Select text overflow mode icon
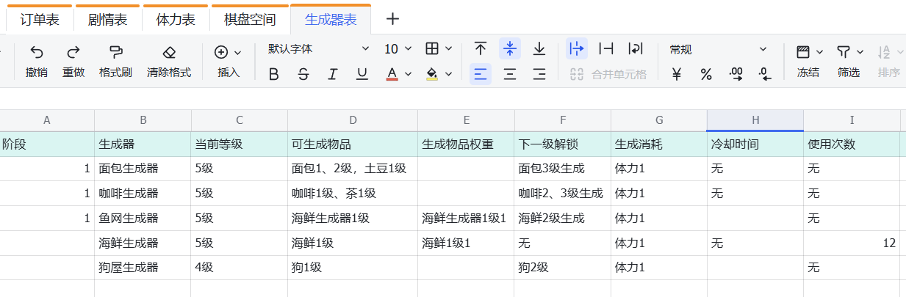This screenshot has height=297, width=906. coord(577,49)
